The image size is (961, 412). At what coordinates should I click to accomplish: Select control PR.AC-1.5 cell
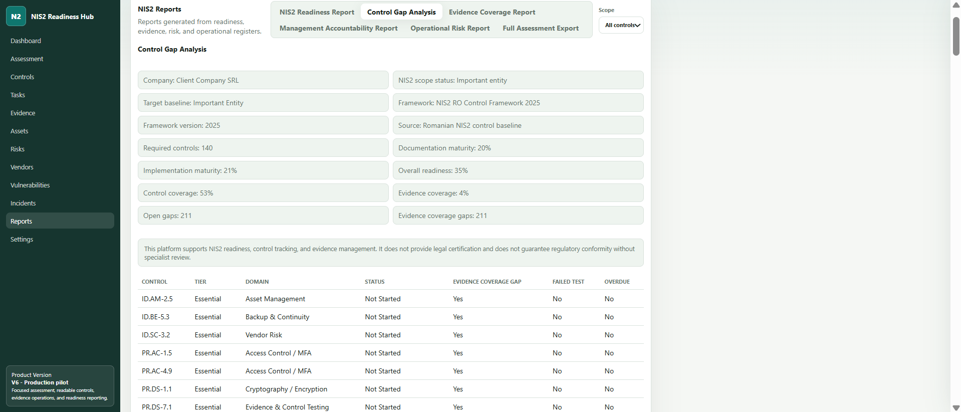click(x=157, y=353)
